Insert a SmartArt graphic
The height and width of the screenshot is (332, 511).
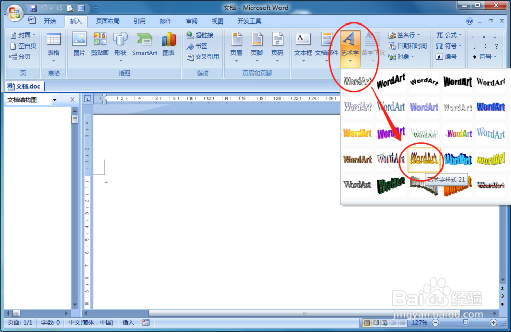(x=145, y=44)
